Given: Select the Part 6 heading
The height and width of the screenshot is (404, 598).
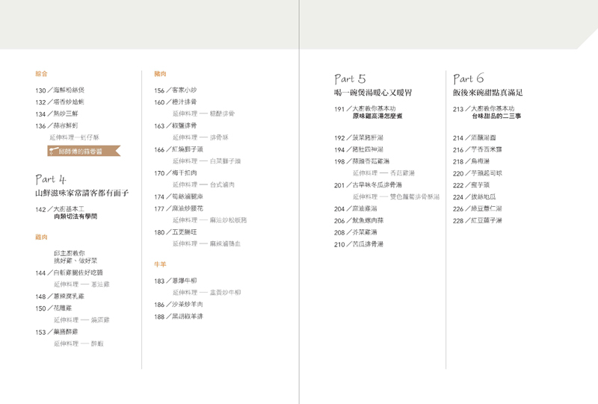Looking at the screenshot, I should [469, 78].
